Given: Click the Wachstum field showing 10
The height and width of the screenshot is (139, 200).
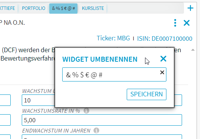Looking at the screenshot, I should tap(38, 100).
